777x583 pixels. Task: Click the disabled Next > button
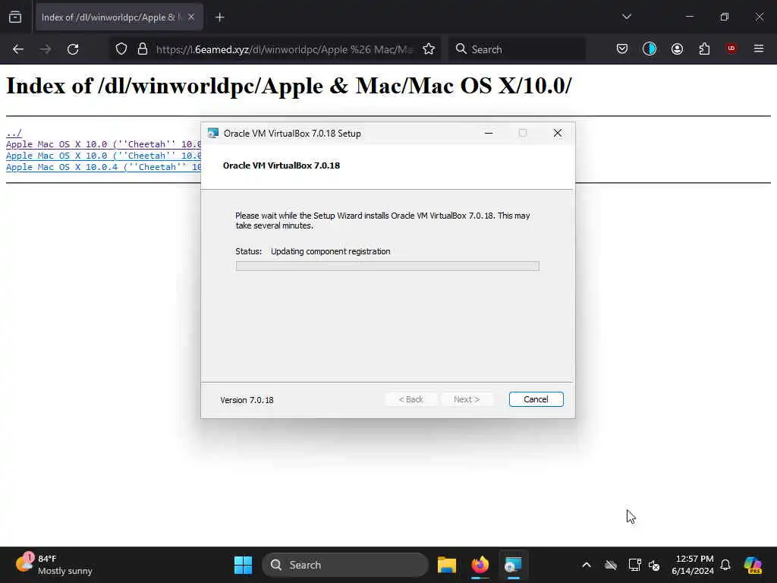tap(467, 399)
